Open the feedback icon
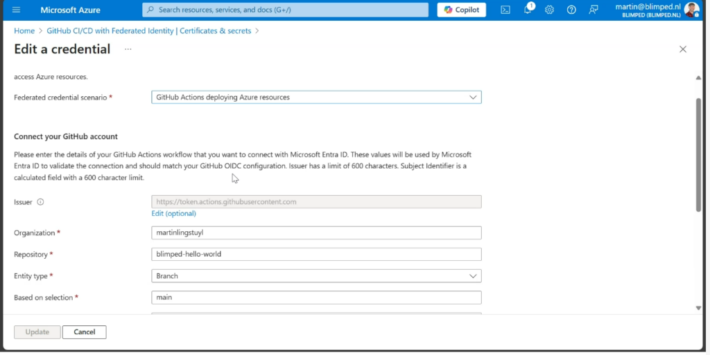 [x=594, y=10]
